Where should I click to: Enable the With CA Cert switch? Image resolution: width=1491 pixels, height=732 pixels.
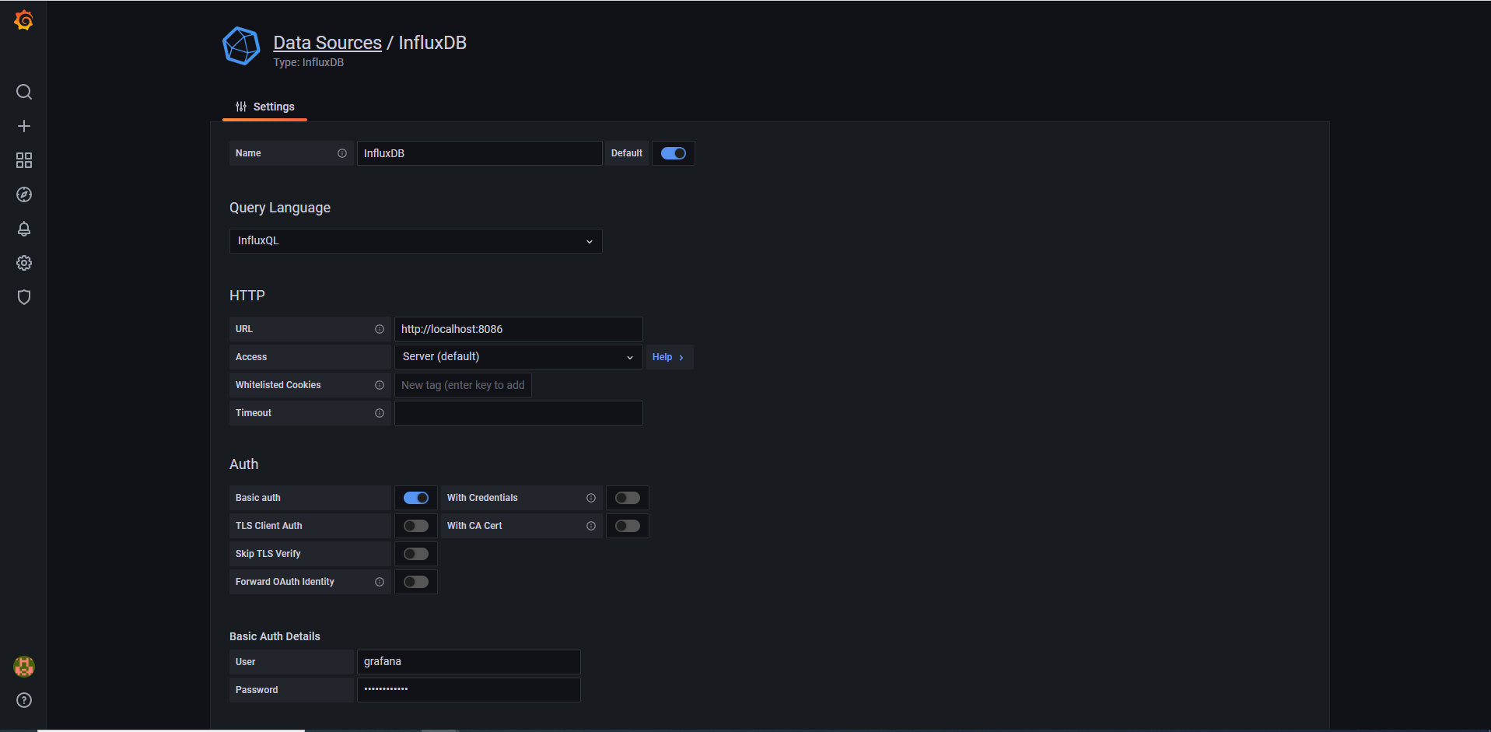point(628,526)
